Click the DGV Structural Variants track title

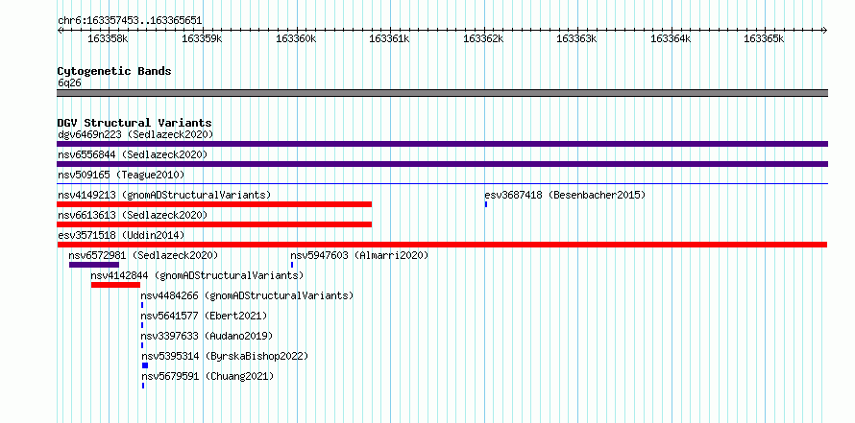tap(134, 123)
